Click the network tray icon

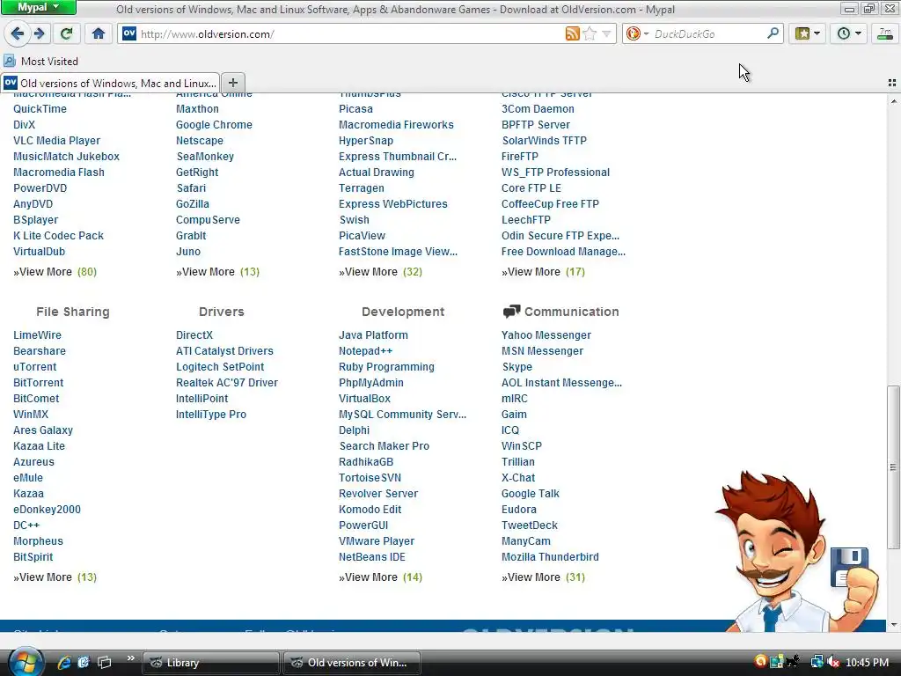pos(817,662)
